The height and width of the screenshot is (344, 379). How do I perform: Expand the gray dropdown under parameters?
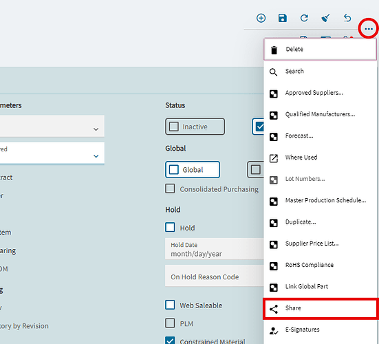pos(52,126)
